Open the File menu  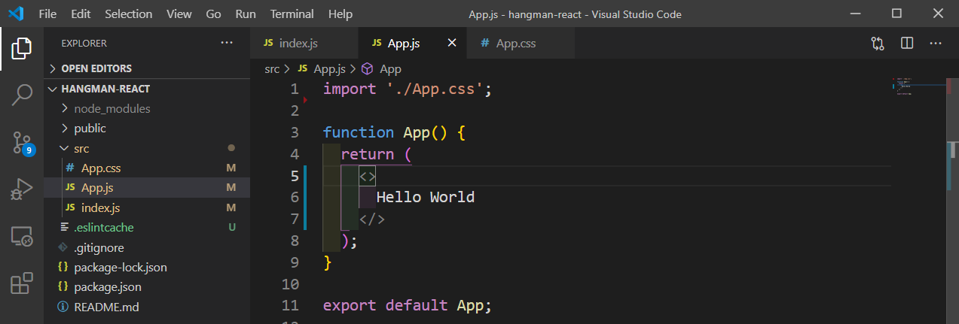point(47,14)
